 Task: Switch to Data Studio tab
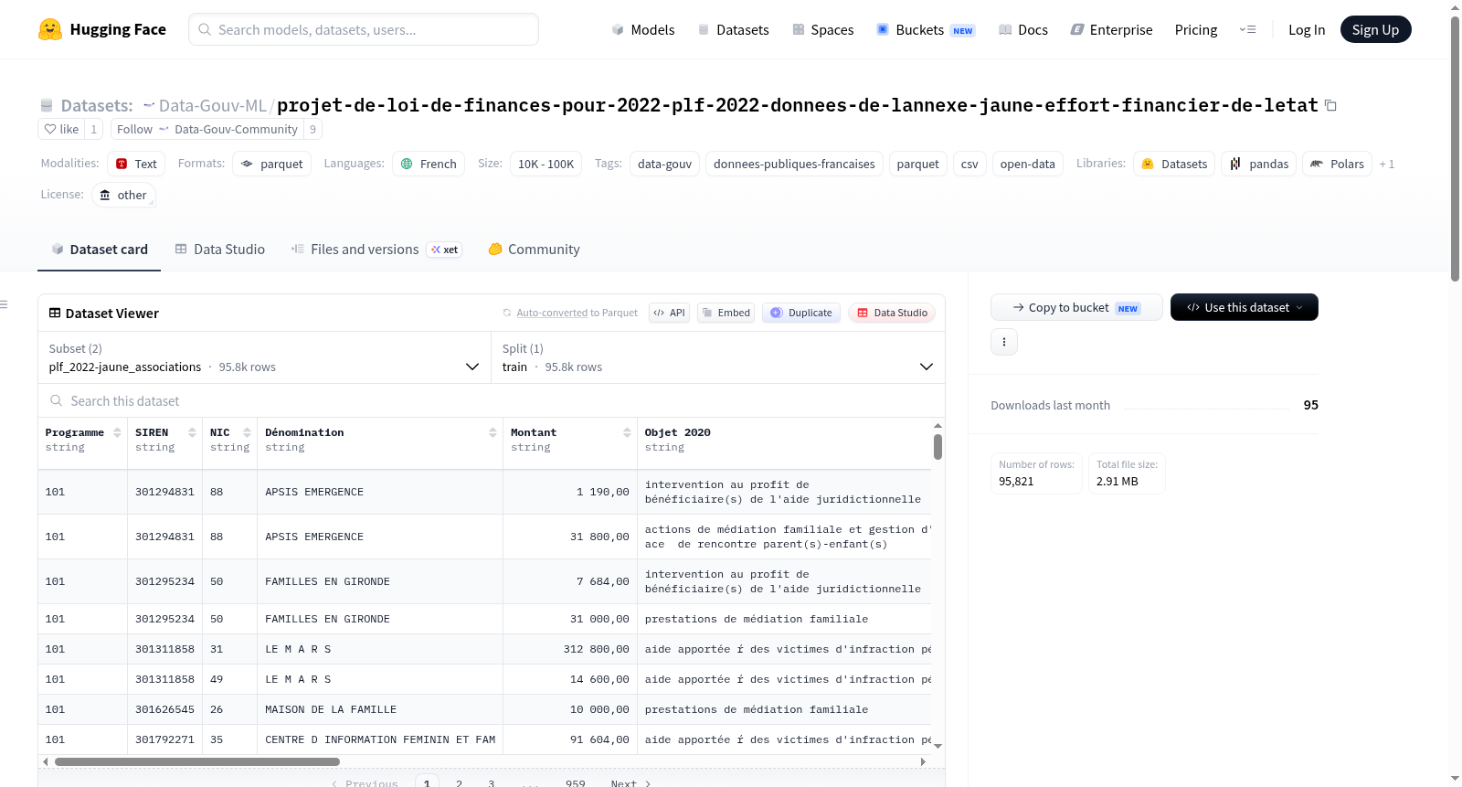pyautogui.click(x=219, y=250)
